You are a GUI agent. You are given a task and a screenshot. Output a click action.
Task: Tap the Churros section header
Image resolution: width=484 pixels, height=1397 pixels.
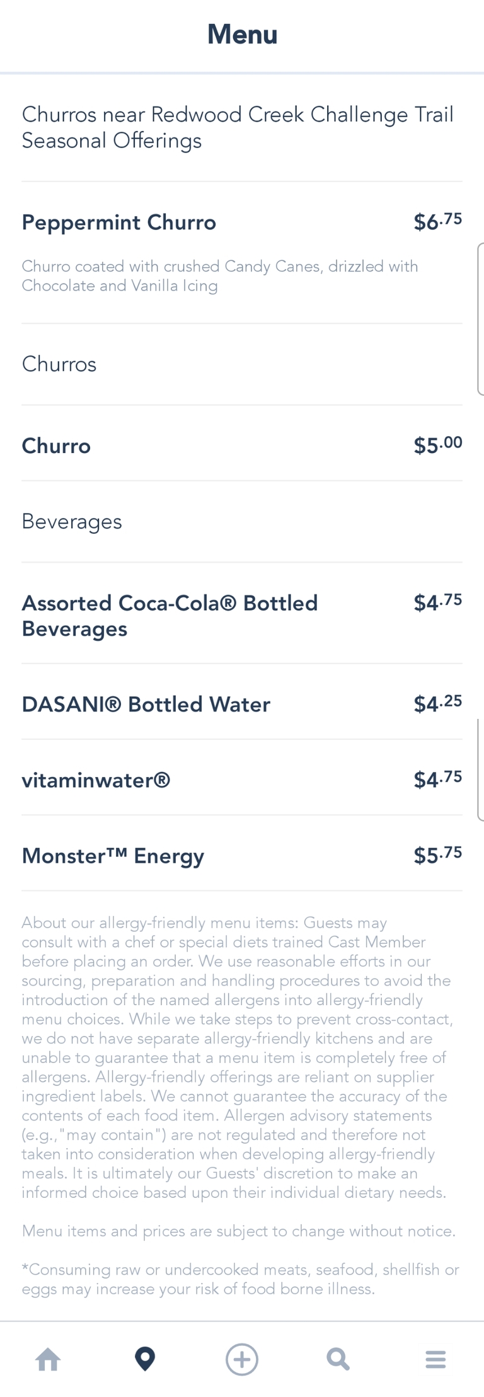point(59,364)
